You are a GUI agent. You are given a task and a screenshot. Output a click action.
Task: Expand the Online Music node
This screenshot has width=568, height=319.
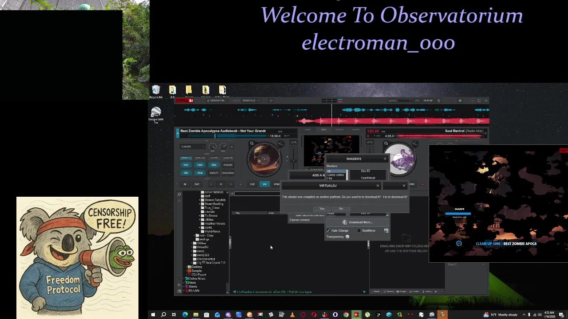pos(185,279)
